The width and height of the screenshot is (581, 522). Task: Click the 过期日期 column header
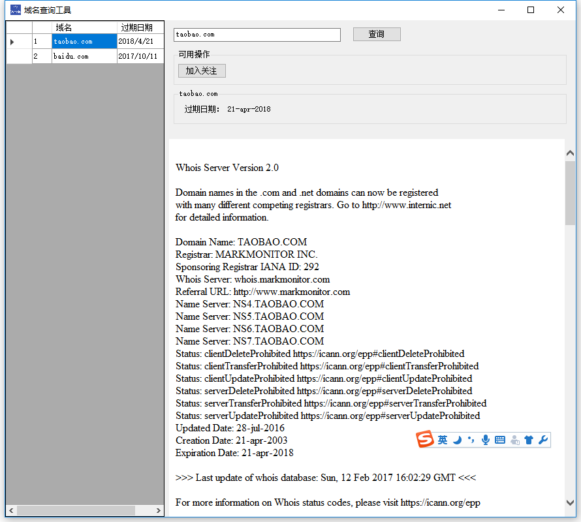pos(140,27)
